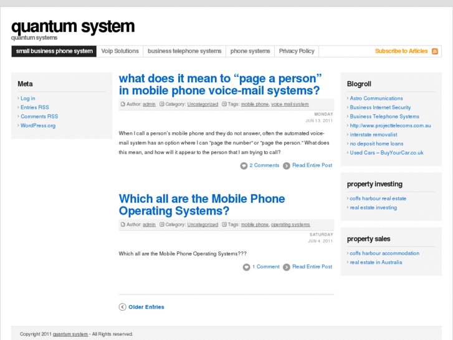Screen dimensions: 453x340
Task: Click the property investing heading
Action: (374, 184)
